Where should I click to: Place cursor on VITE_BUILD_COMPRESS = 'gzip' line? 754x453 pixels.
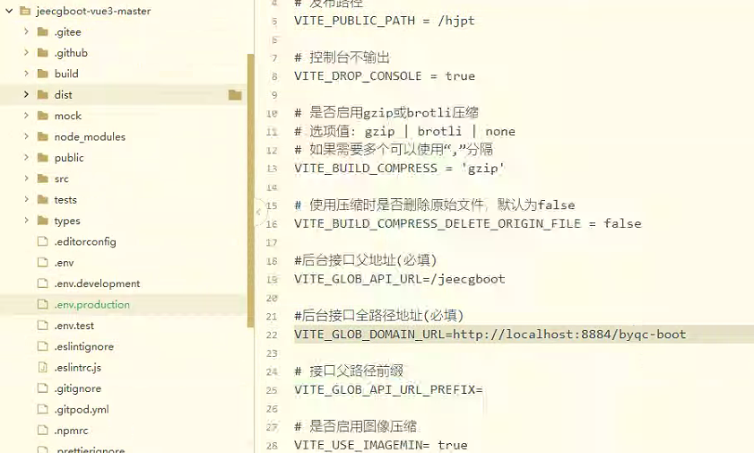pos(399,169)
